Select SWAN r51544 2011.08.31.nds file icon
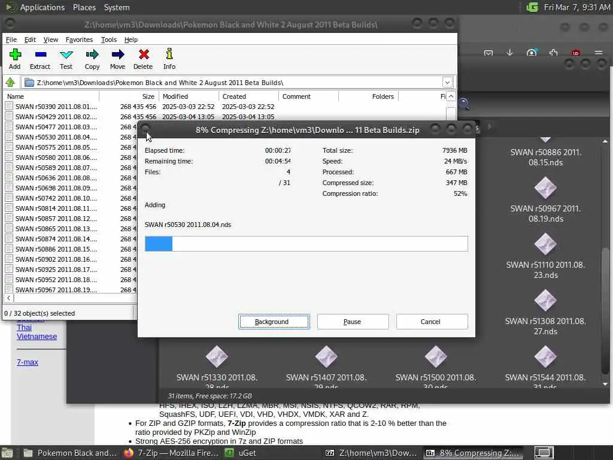The height and width of the screenshot is (460, 613). 545,357
